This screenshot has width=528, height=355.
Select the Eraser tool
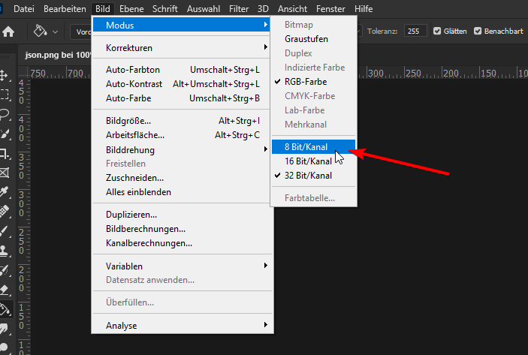click(5, 290)
